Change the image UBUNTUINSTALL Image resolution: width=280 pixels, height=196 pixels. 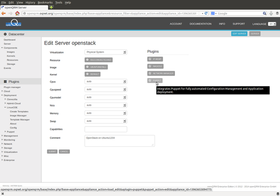tap(96, 67)
